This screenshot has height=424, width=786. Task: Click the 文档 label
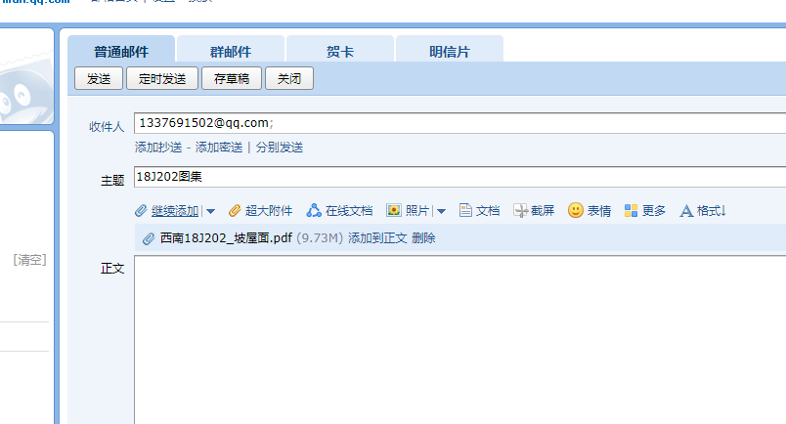coord(488,211)
